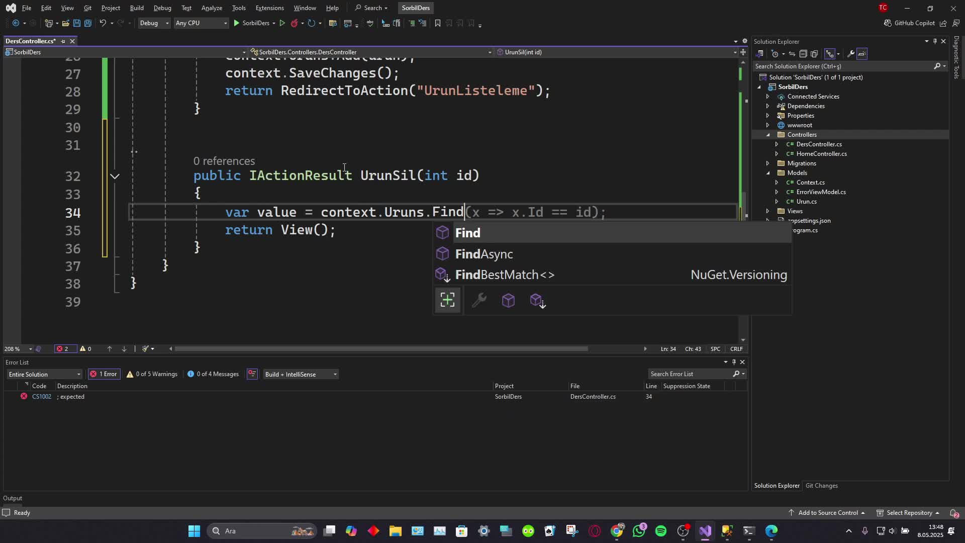This screenshot has height=543, width=965.
Task: Click the uncomment selected lines icon
Action: 423,23
